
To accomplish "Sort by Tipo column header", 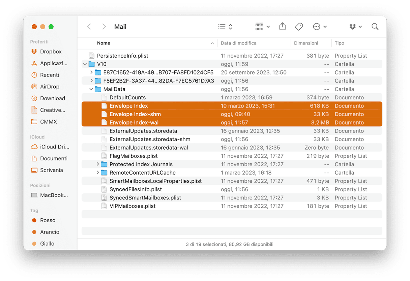I will (340, 43).
